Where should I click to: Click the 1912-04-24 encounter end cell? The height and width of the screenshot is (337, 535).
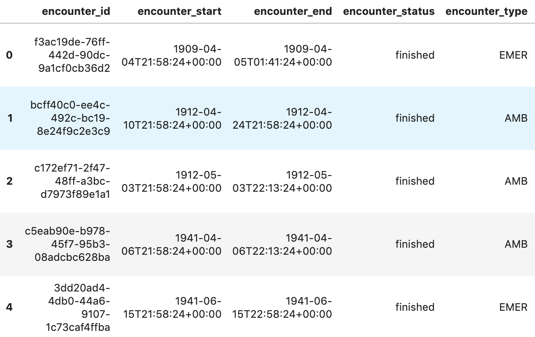pos(283,118)
